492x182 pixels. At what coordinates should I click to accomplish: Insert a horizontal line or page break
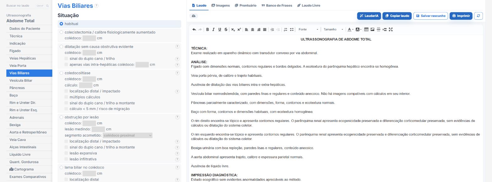pyautogui.click(x=378, y=29)
